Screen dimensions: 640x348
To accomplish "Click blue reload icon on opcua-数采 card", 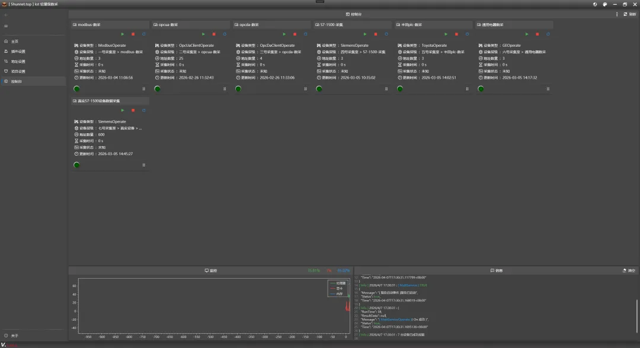I will point(225,34).
